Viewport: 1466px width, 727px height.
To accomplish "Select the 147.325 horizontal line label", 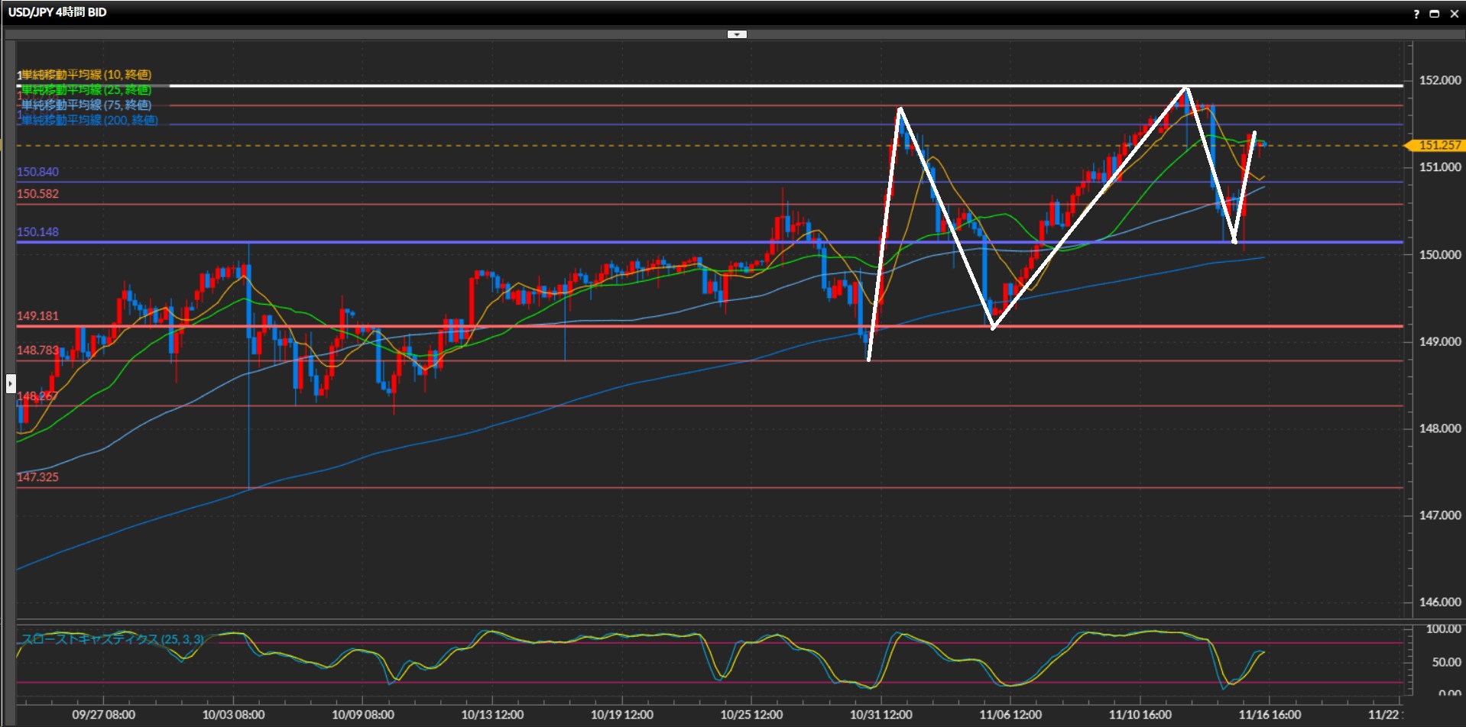I will 38,477.
